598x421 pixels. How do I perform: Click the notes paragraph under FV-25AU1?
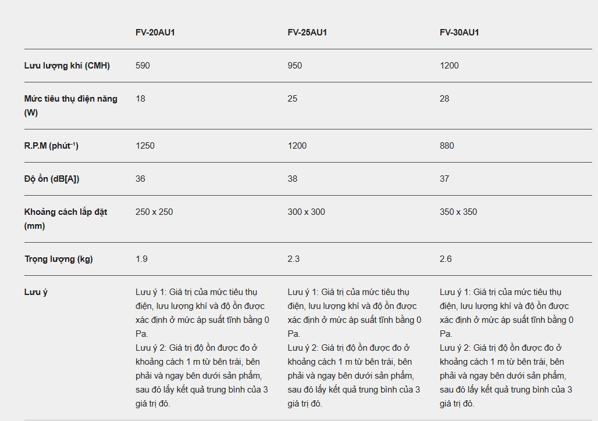[355, 347]
